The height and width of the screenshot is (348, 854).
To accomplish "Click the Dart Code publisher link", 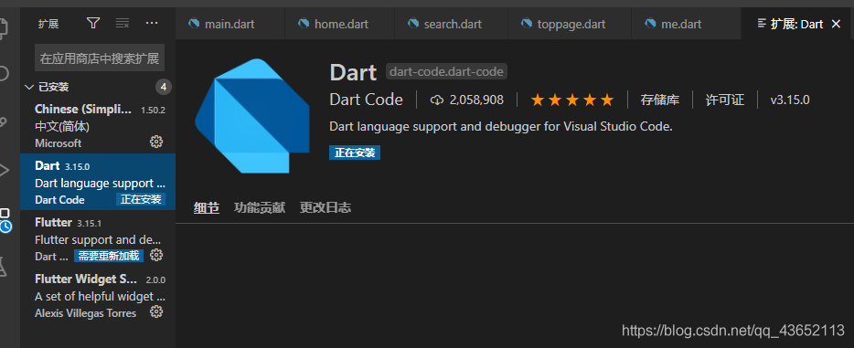I will [366, 100].
